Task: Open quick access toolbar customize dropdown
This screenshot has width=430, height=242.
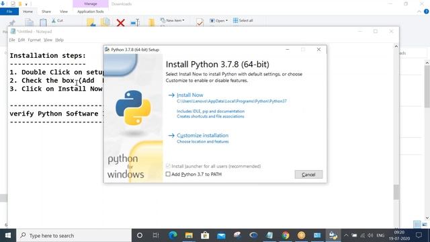Action: 26,4
